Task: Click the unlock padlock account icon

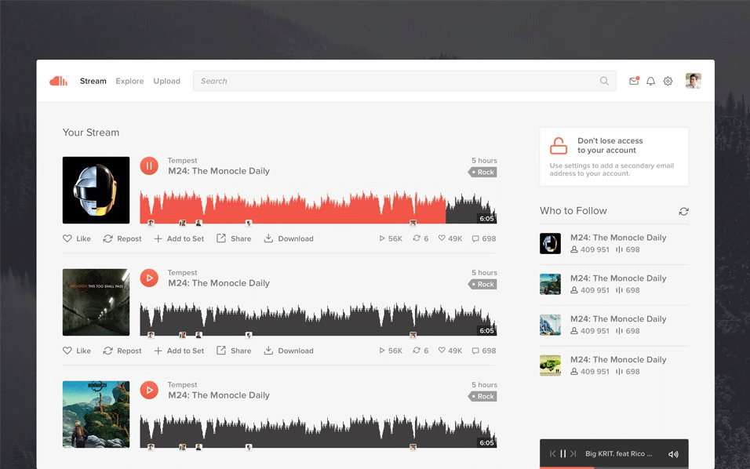Action: point(559,145)
